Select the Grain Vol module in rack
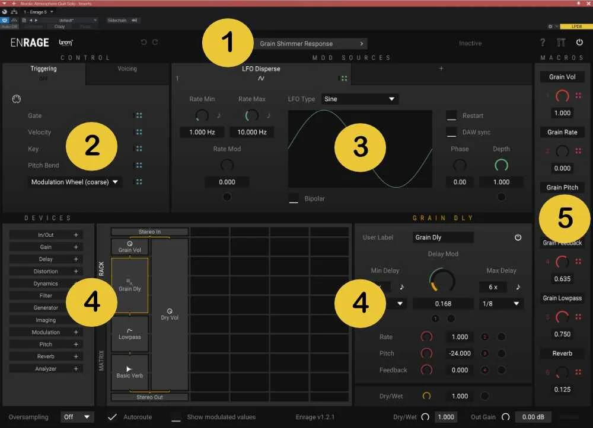593x428 pixels. click(130, 247)
